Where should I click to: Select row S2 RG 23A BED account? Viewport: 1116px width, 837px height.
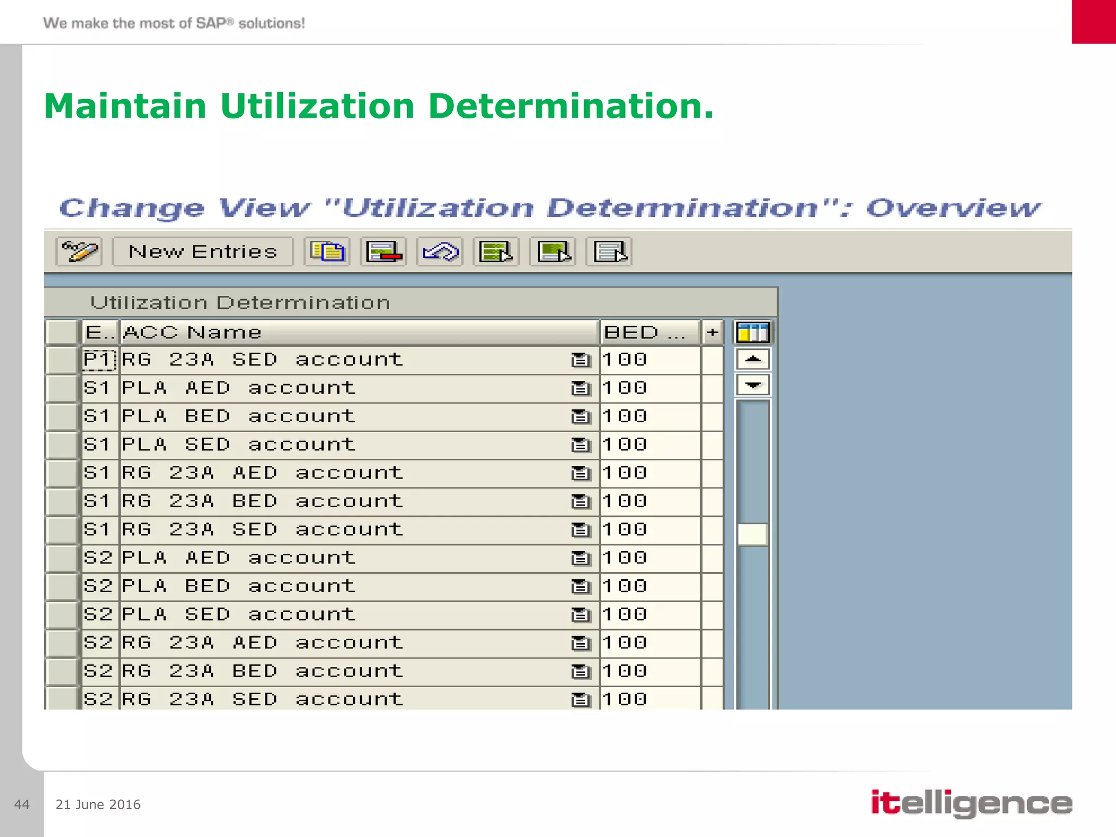point(62,671)
